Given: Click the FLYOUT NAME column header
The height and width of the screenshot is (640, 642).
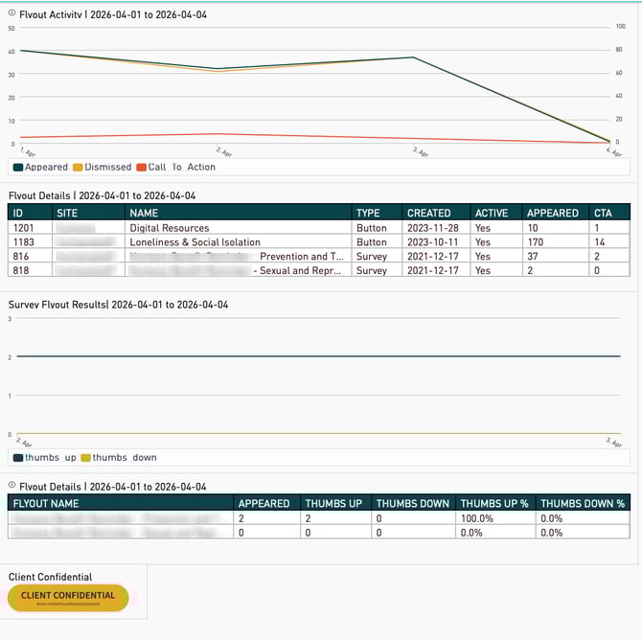Looking at the screenshot, I should pyautogui.click(x=46, y=503).
